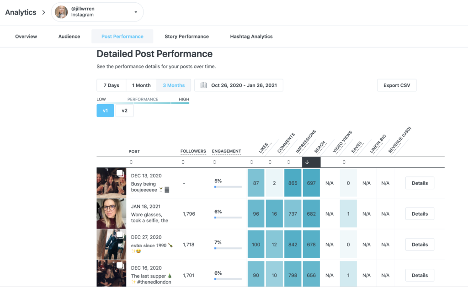This screenshot has height=287, width=468.
Task: Open the Jan 18, 2021 selfie post thumbnail
Action: pyautogui.click(x=111, y=214)
